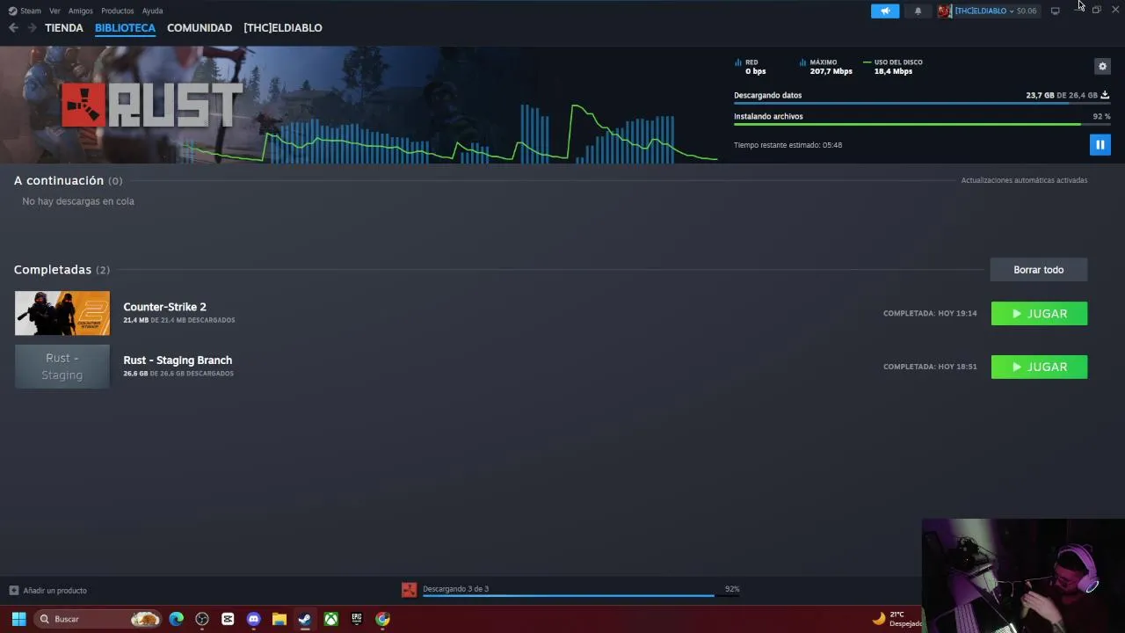The height and width of the screenshot is (633, 1125).
Task: Open the Xbox app from the taskbar
Action: [330, 619]
